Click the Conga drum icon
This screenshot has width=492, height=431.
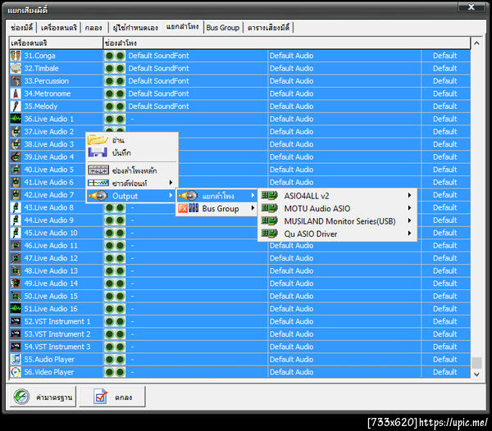tap(16, 56)
